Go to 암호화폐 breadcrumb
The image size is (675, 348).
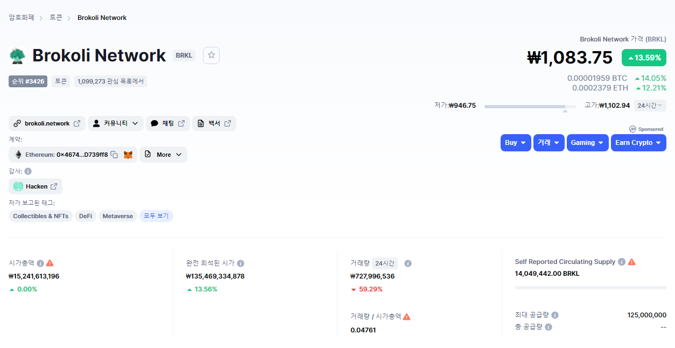pyautogui.click(x=22, y=18)
